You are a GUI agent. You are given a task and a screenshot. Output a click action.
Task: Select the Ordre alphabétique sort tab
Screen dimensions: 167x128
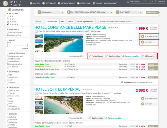click(x=85, y=21)
